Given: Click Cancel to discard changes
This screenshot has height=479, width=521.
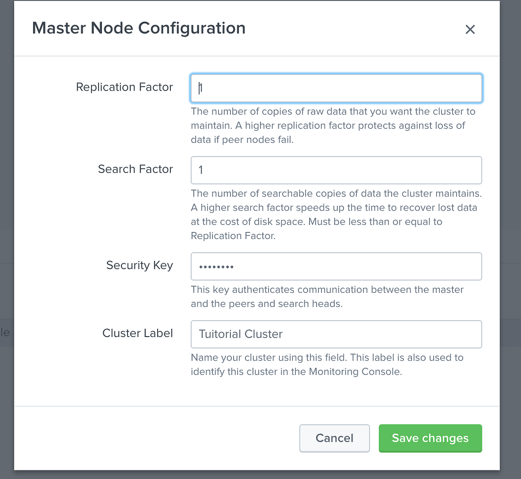Looking at the screenshot, I should (x=334, y=438).
